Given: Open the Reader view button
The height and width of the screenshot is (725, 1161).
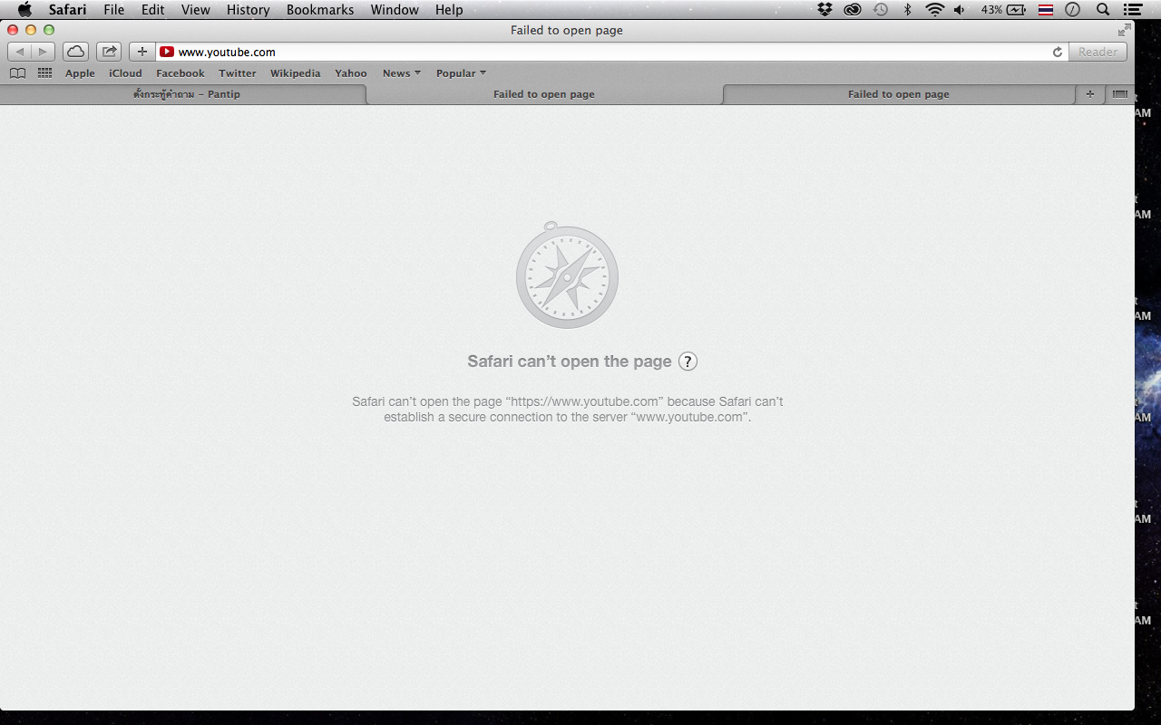Looking at the screenshot, I should tap(1098, 52).
